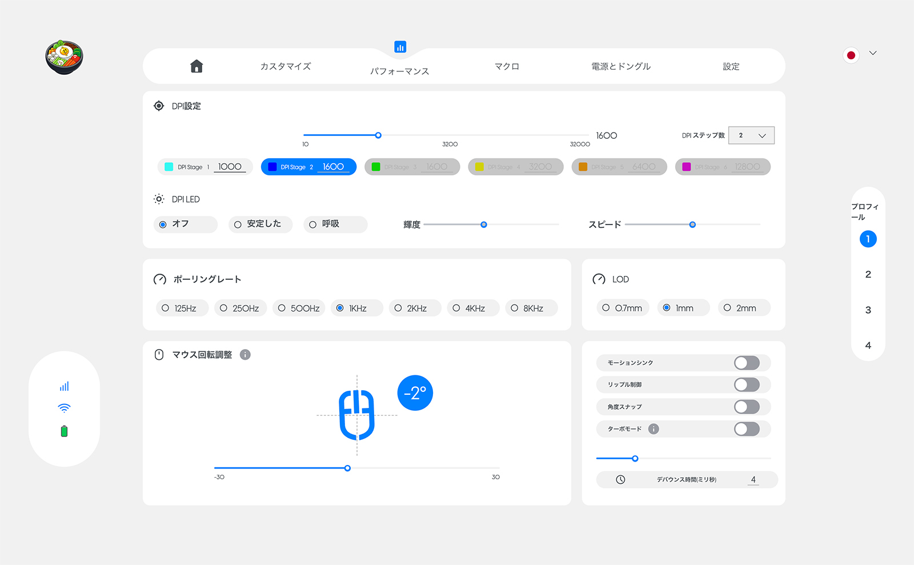Switch to the マクロ tab
Screen dimensions: 914x565
point(507,66)
